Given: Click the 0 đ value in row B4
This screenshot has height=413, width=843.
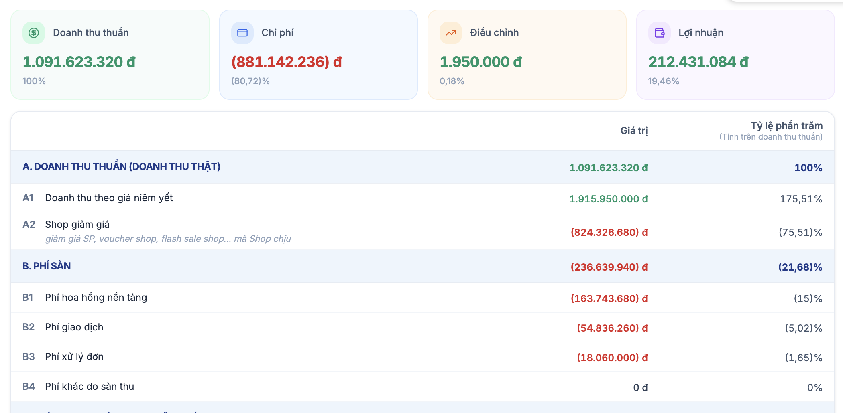Looking at the screenshot, I should [x=641, y=387].
